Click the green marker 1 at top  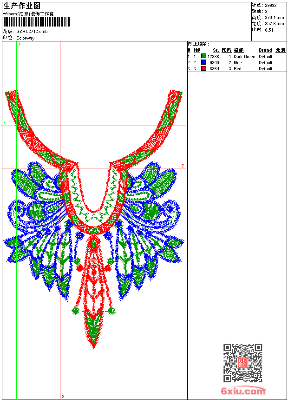20,43
